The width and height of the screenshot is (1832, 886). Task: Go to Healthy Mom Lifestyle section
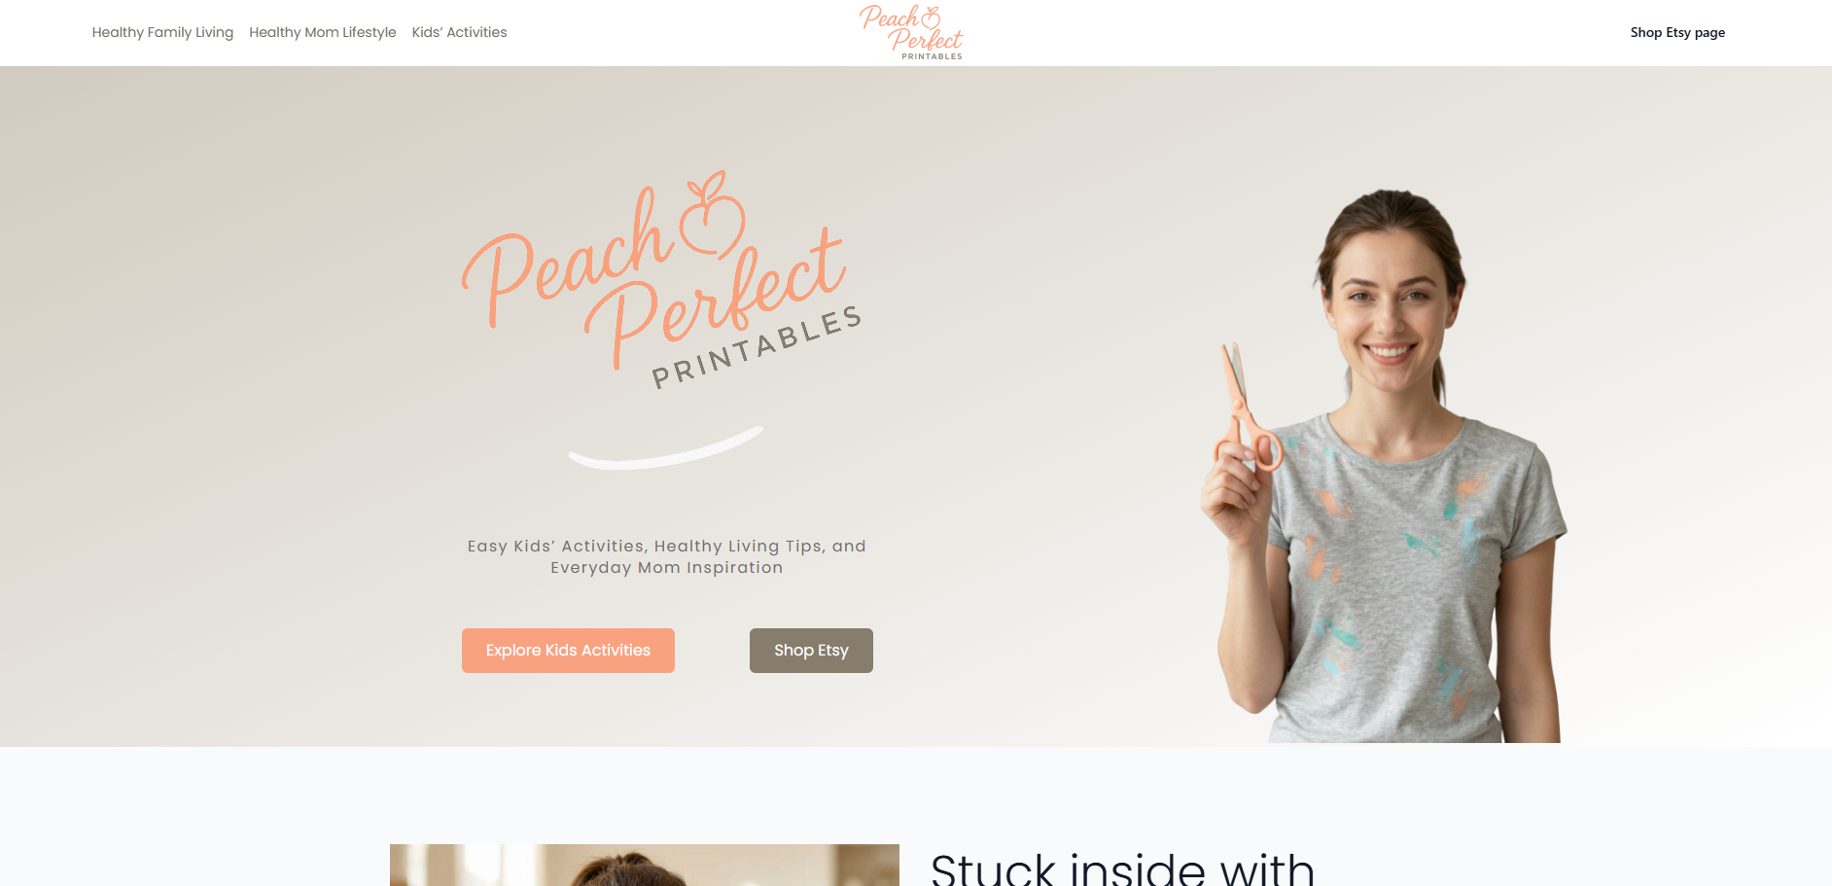click(323, 32)
